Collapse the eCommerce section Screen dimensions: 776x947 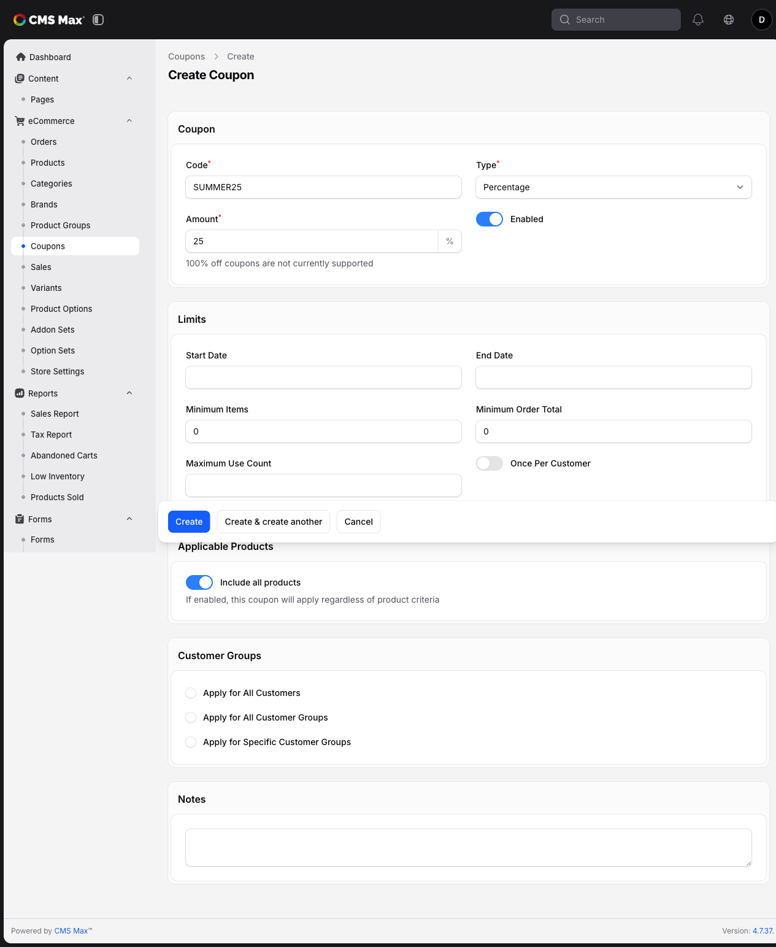coord(129,121)
